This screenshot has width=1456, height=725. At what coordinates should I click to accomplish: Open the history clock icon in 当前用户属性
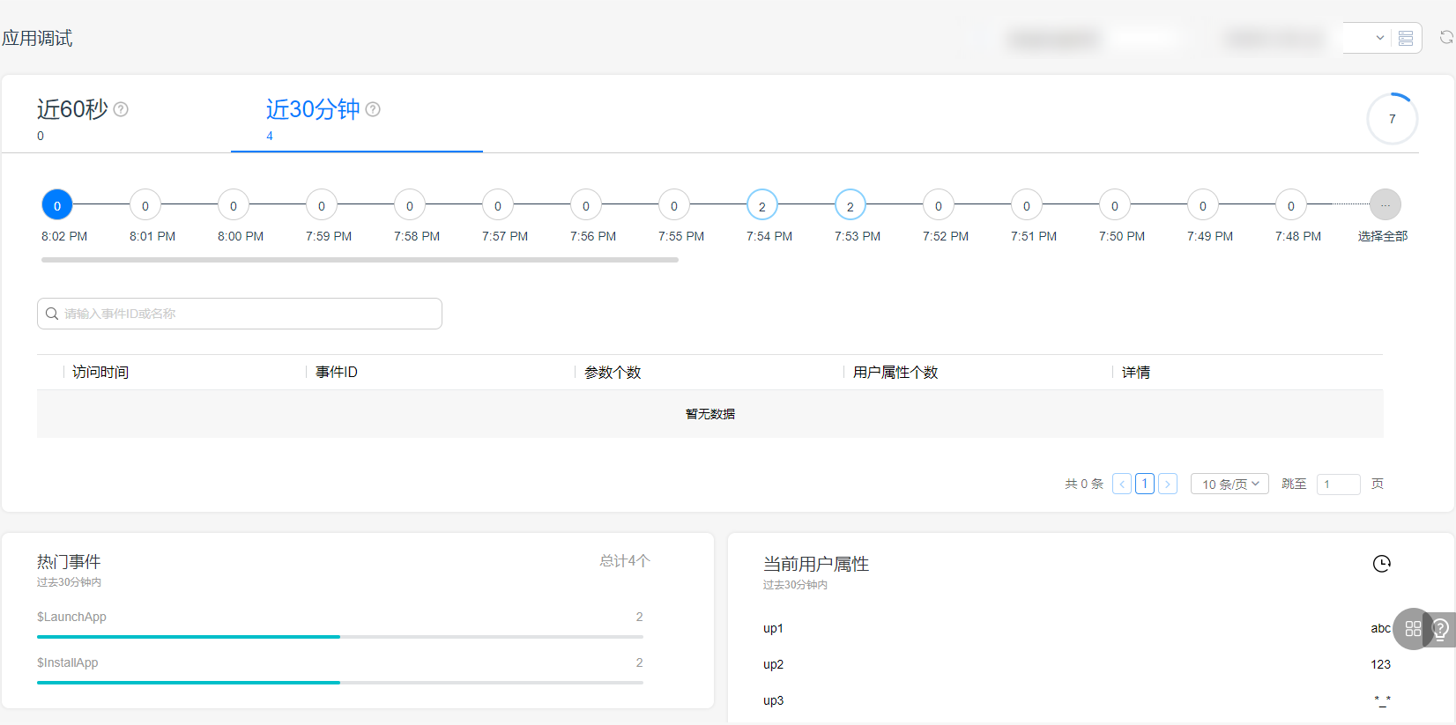1381,564
